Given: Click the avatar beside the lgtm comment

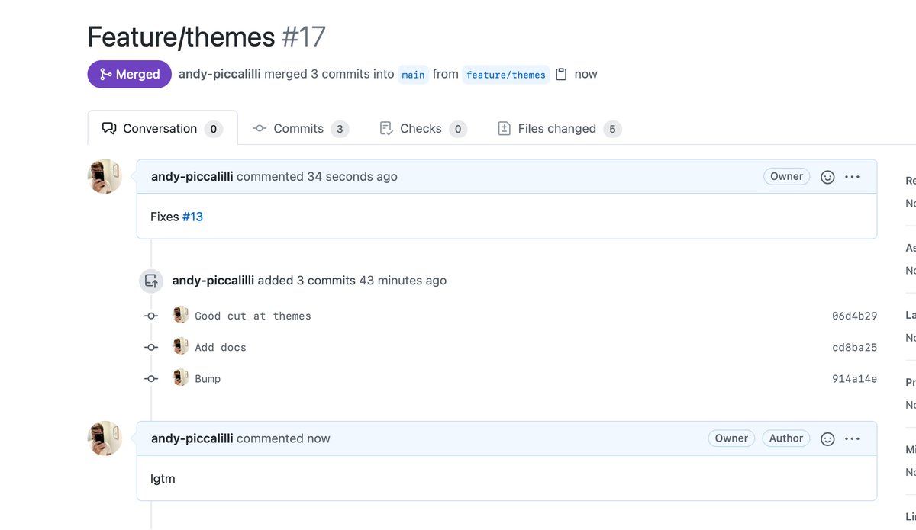Looking at the screenshot, I should pos(105,438).
